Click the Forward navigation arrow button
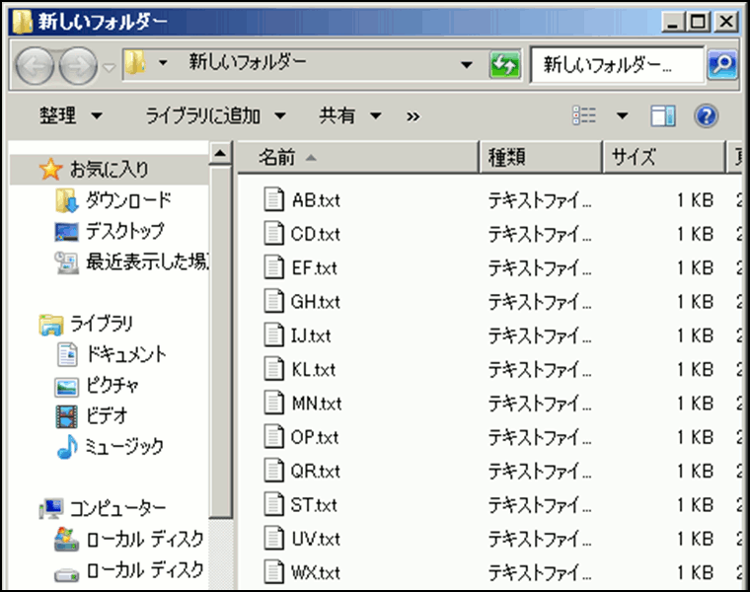This screenshot has height=592, width=750. pyautogui.click(x=77, y=65)
